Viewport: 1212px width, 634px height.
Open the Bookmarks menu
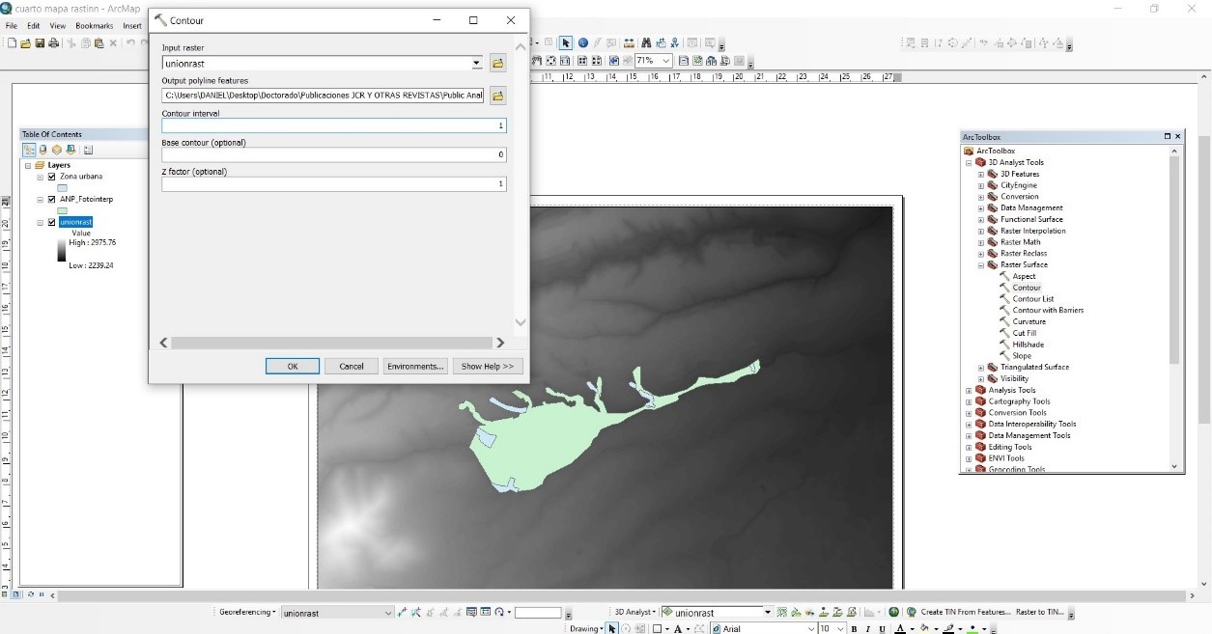pyautogui.click(x=94, y=25)
